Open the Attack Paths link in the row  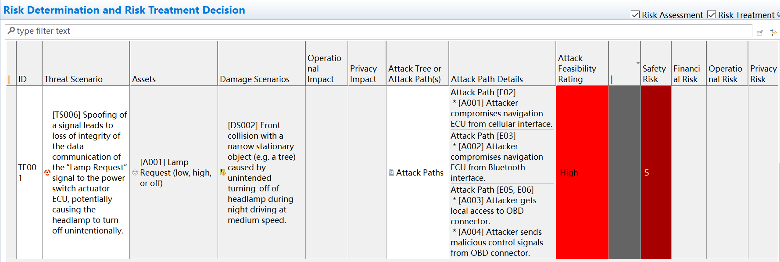point(419,172)
